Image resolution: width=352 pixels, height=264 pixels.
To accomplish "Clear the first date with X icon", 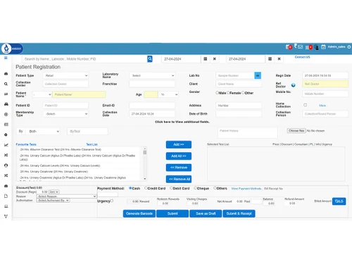I will click(x=215, y=59).
